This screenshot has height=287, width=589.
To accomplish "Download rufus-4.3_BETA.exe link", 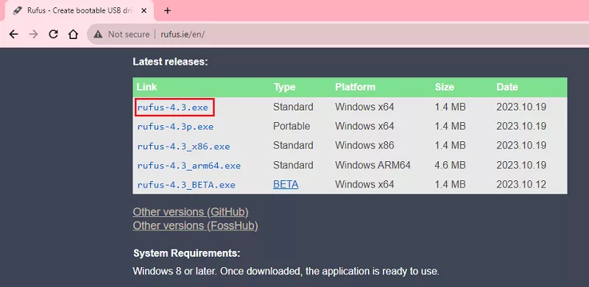I will (x=186, y=185).
